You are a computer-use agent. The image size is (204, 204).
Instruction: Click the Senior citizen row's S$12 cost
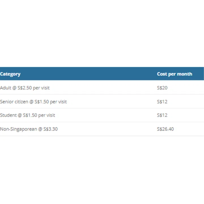162,101
